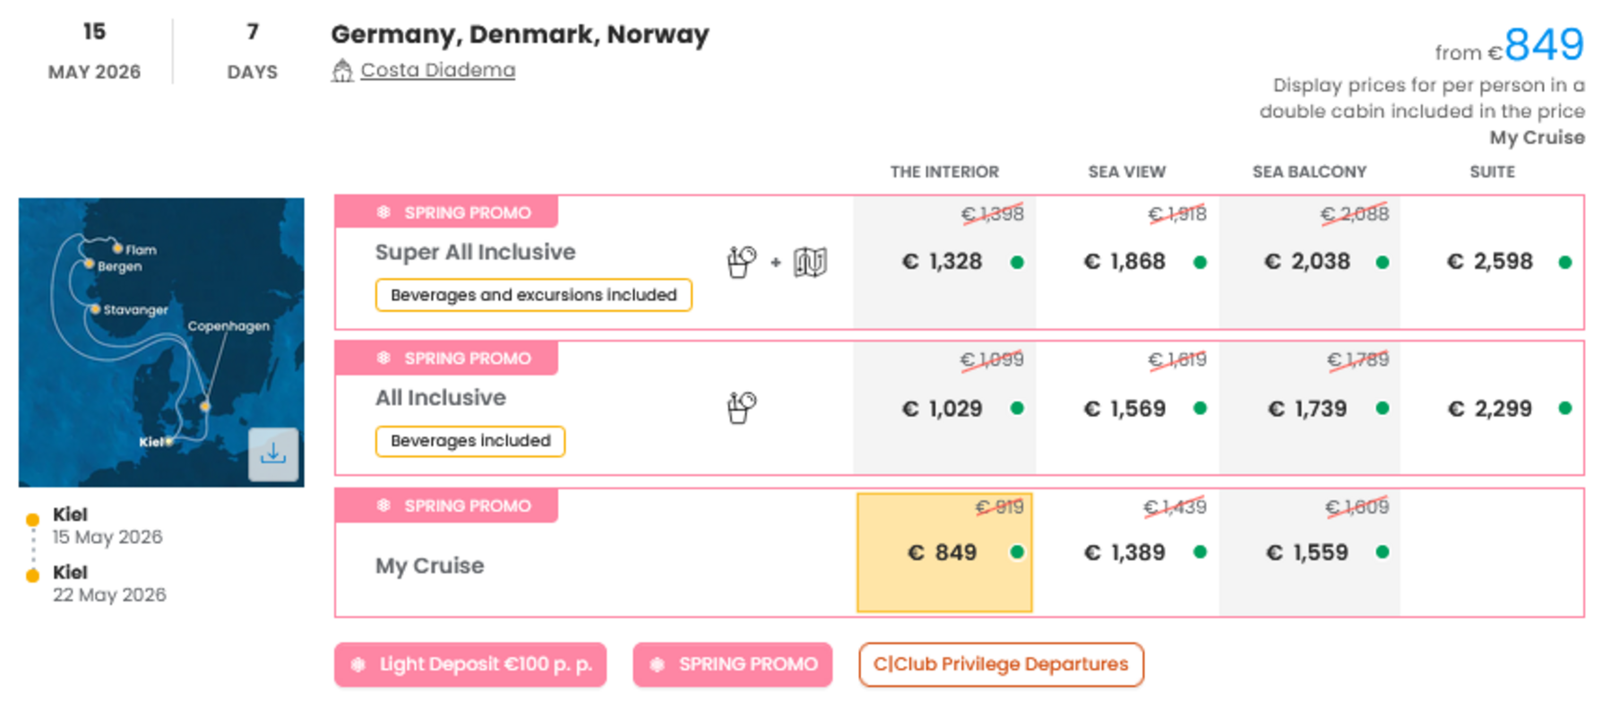The width and height of the screenshot is (1602, 717).
Task: Click the bottom SPRING PROMO badge
Action: [732, 665]
